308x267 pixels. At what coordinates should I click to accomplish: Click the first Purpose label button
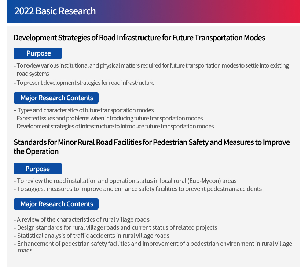38,53
